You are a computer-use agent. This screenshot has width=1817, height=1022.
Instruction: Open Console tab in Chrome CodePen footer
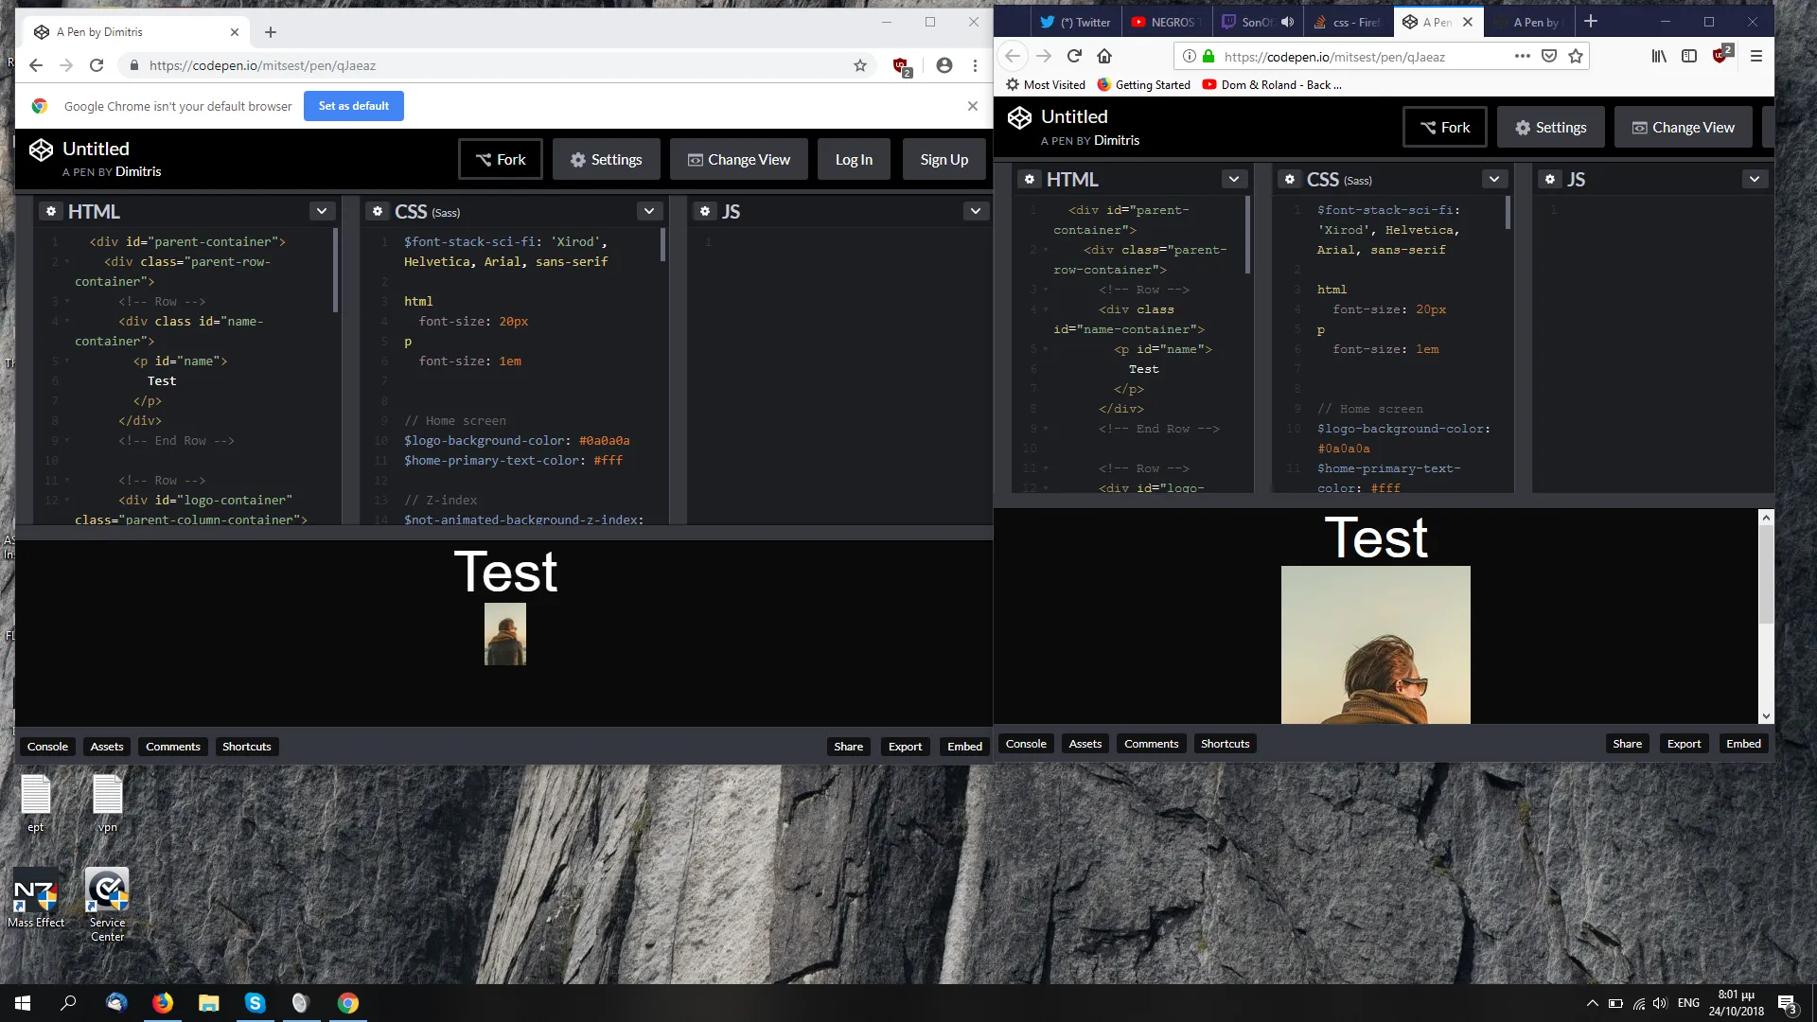[x=47, y=747]
